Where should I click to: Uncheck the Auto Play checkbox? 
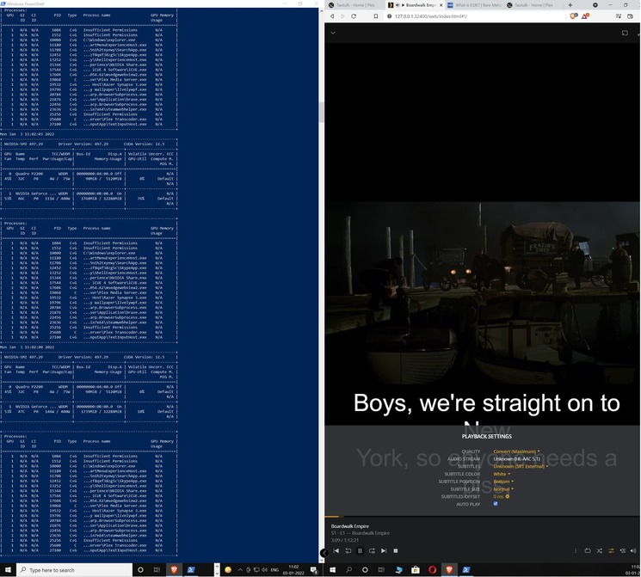point(496,504)
